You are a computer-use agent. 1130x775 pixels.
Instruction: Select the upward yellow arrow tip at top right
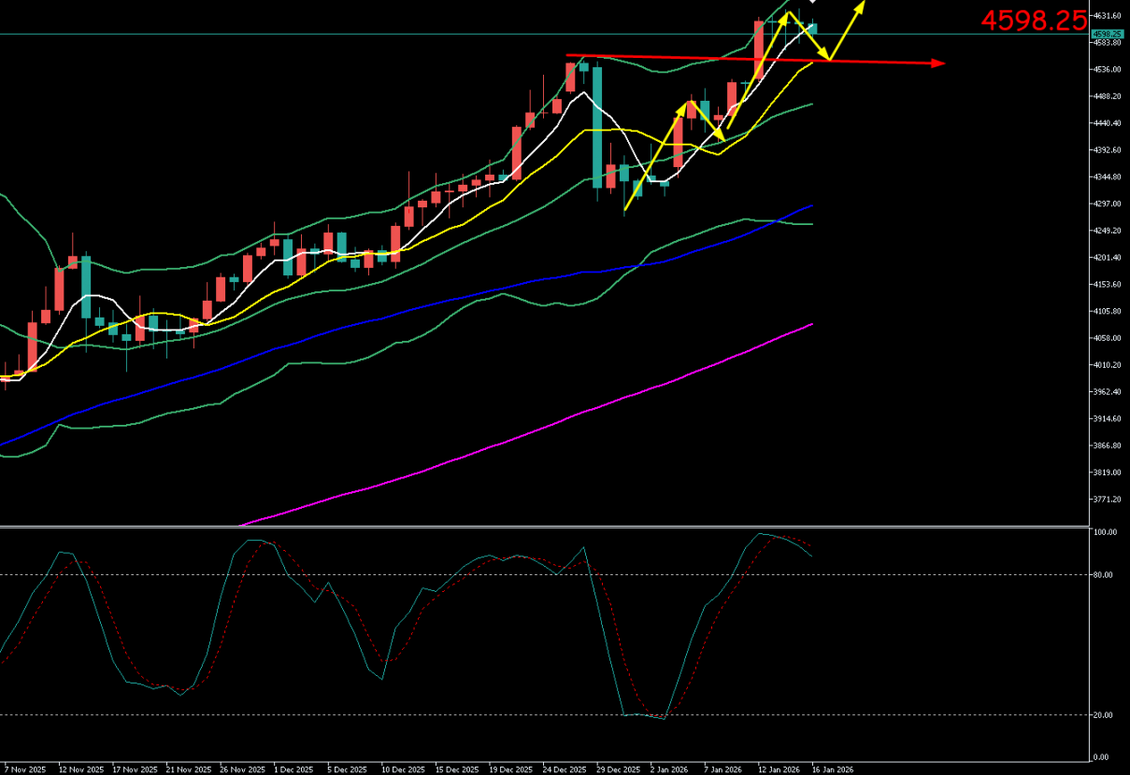click(x=861, y=4)
